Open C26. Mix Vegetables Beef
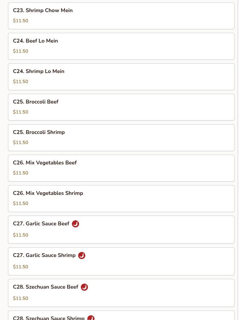The width and height of the screenshot is (244, 320). (x=121, y=168)
